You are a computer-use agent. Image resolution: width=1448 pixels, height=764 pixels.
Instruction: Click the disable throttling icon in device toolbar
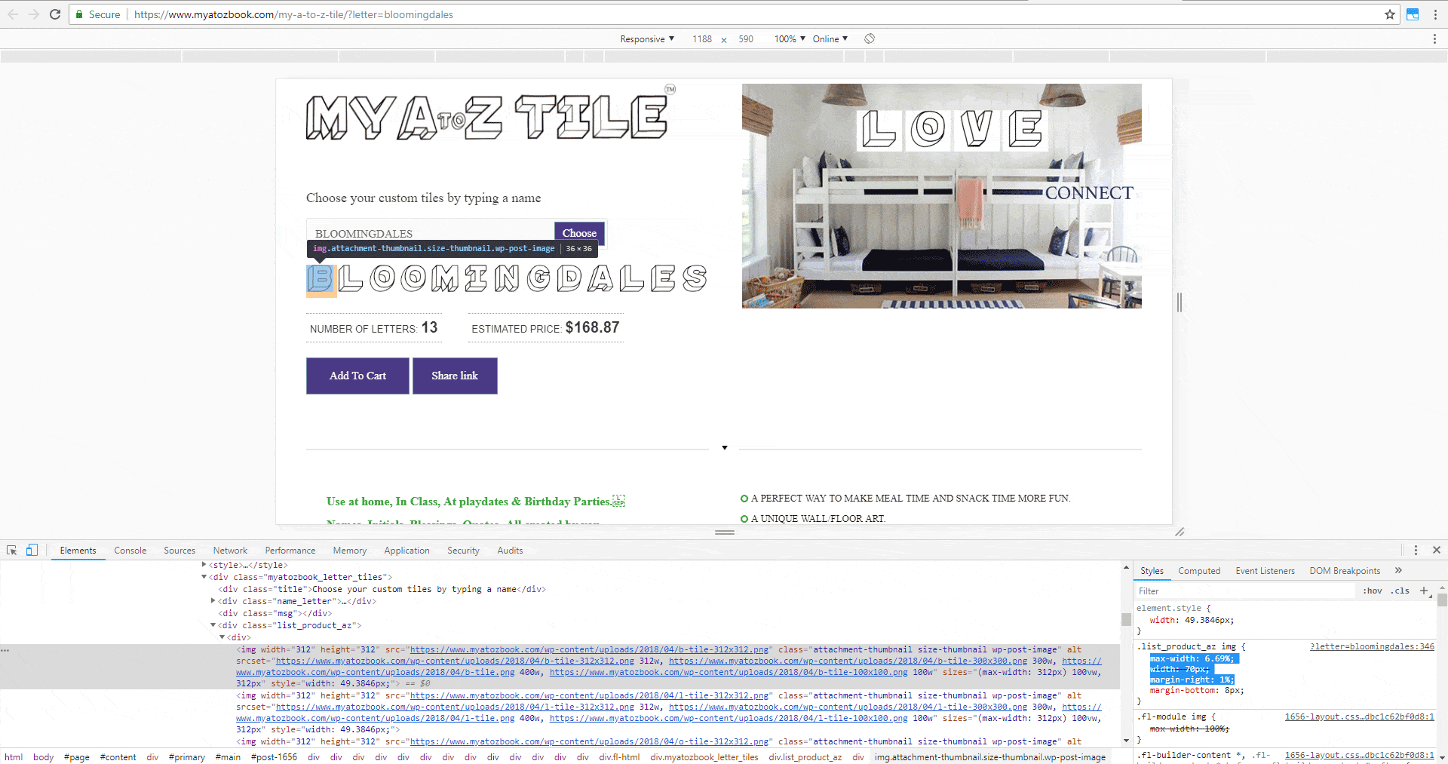point(869,38)
